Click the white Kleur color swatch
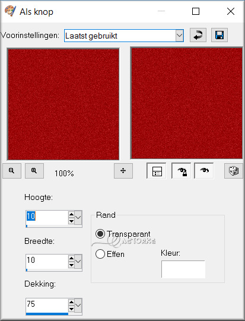This screenshot has width=245, height=321. pyautogui.click(x=183, y=269)
